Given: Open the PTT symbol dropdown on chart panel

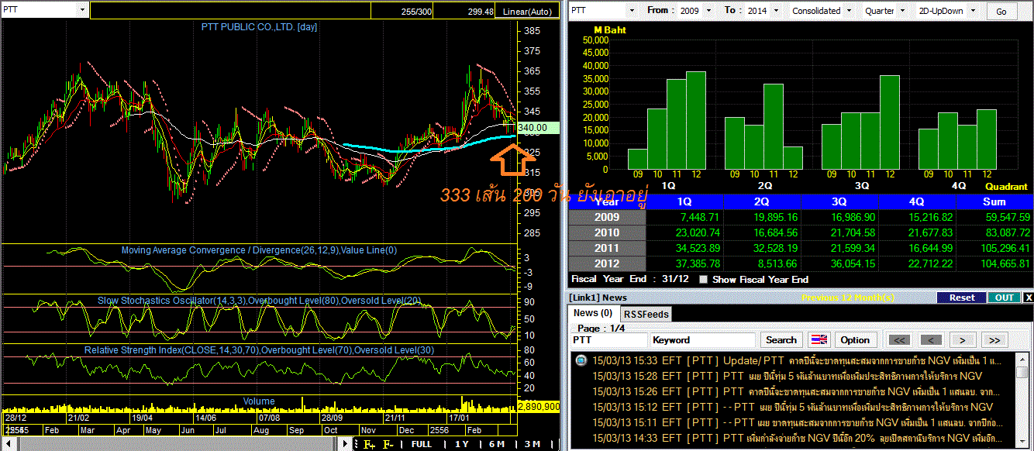Looking at the screenshot, I should point(83,10).
